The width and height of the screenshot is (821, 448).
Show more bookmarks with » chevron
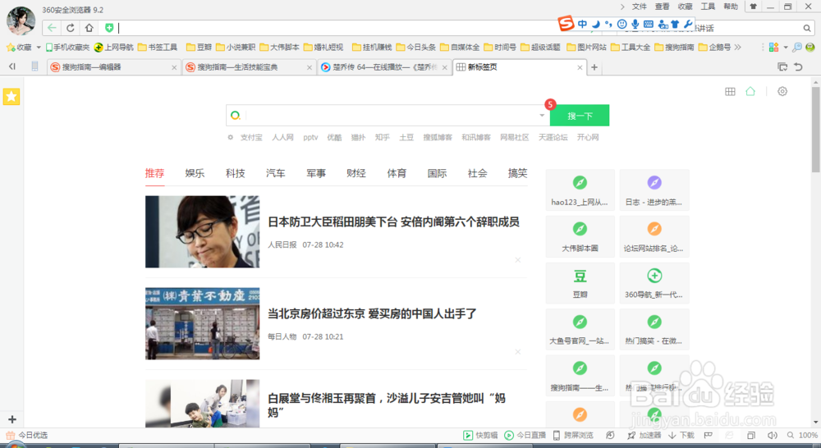(738, 47)
